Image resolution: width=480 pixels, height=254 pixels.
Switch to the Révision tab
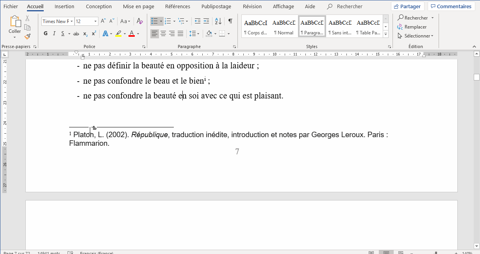[x=252, y=6]
